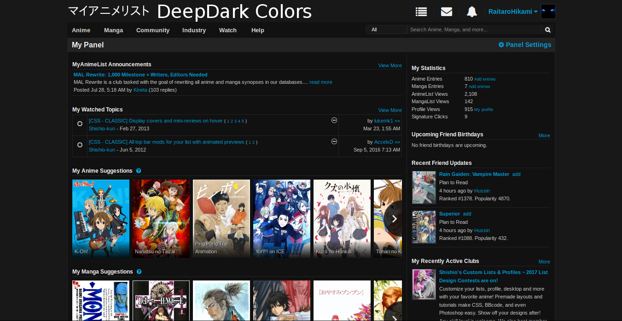Remove the 'Display covers and mini-reviews' watched topic
This screenshot has height=321, width=622.
[x=334, y=120]
